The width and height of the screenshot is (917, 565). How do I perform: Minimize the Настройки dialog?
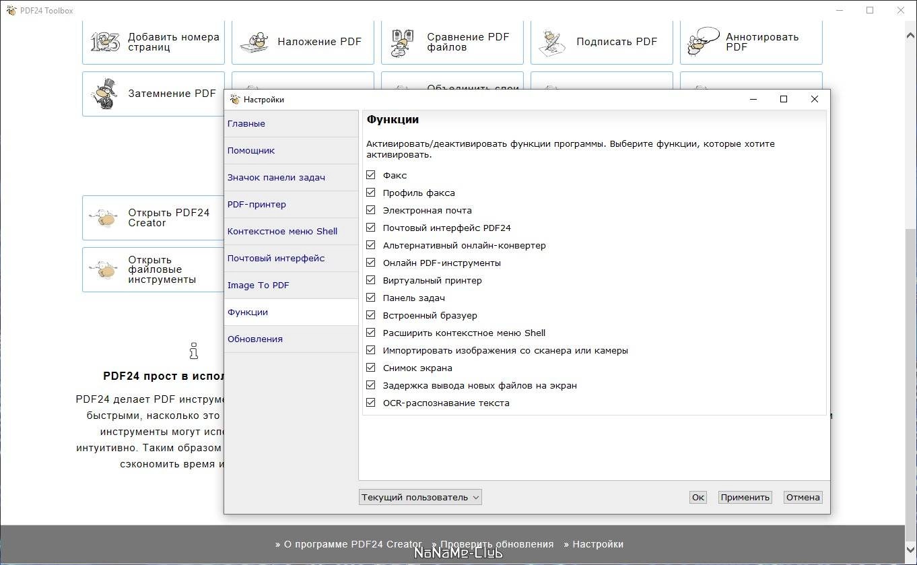(x=753, y=99)
